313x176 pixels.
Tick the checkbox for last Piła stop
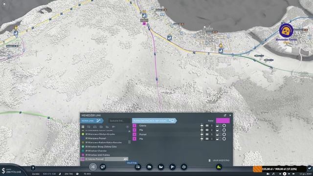(220, 139)
